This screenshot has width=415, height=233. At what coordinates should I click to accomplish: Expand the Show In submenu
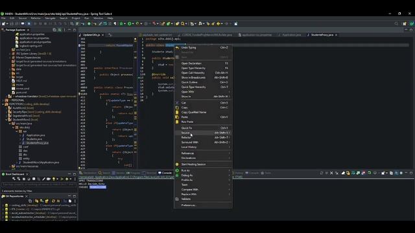(x=203, y=96)
